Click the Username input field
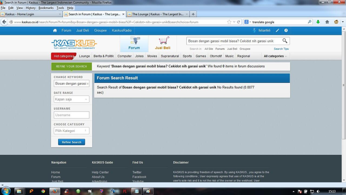346x195 pixels. coord(71,115)
